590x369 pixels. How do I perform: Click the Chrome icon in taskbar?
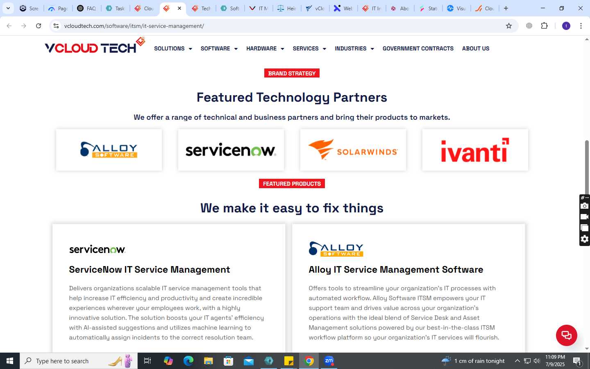(x=309, y=361)
